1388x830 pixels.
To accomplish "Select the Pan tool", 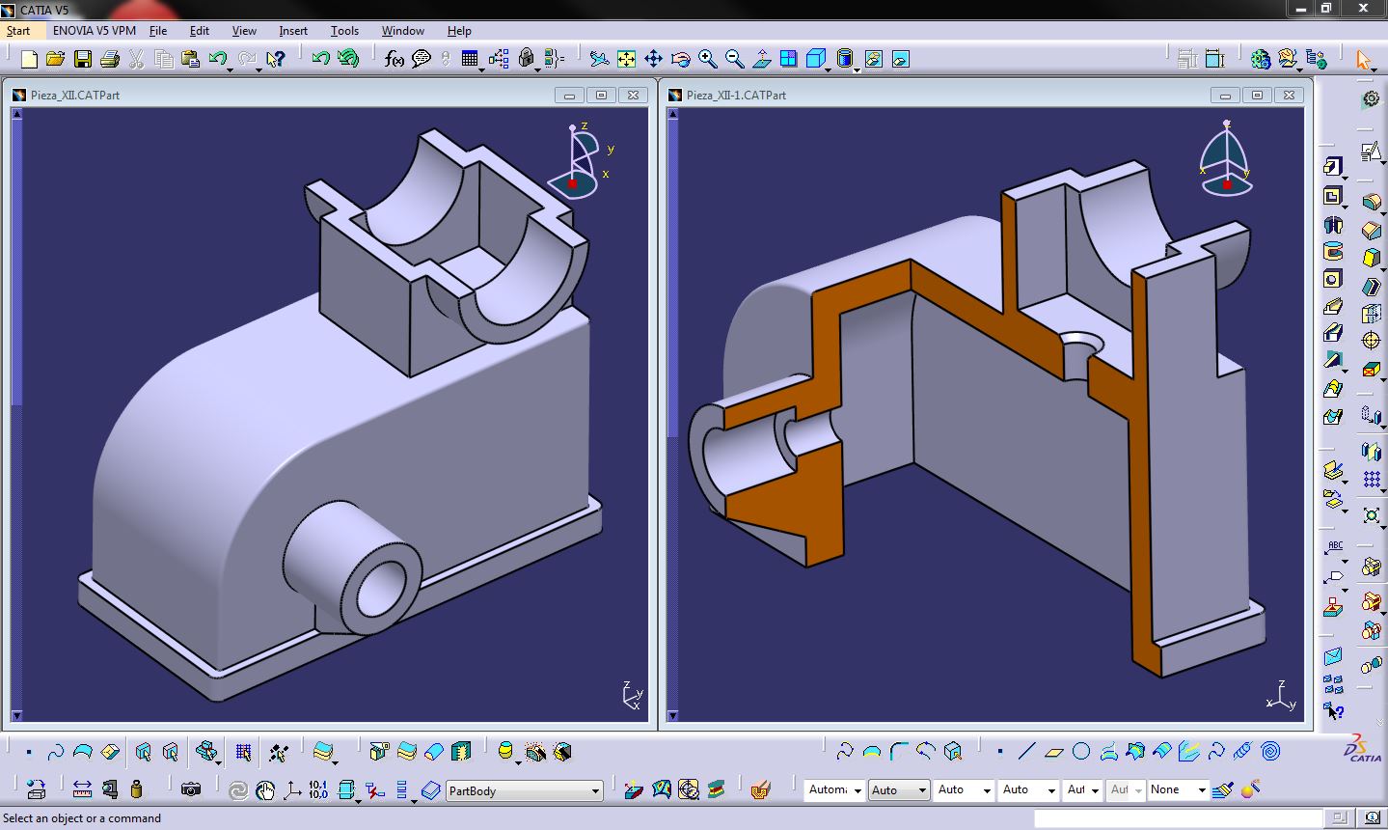I will coord(653,59).
